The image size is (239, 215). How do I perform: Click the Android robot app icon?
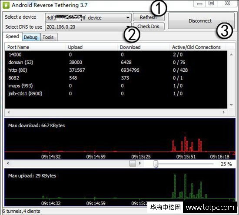[x=6, y=5]
